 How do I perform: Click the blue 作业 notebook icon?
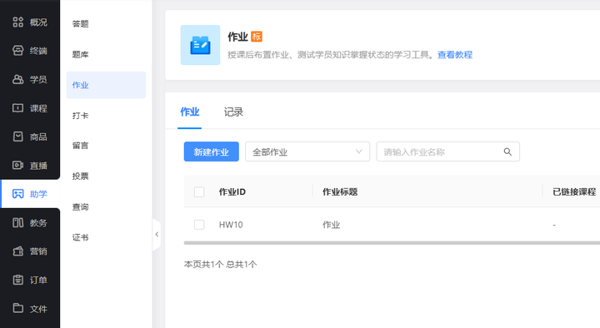tap(201, 45)
